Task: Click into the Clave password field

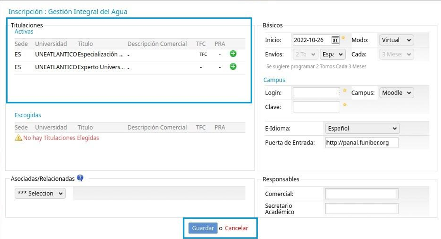Action: (316, 107)
